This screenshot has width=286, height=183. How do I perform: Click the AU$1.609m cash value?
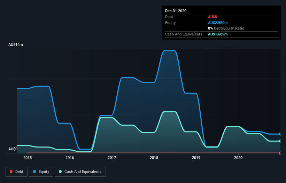tap(218, 34)
